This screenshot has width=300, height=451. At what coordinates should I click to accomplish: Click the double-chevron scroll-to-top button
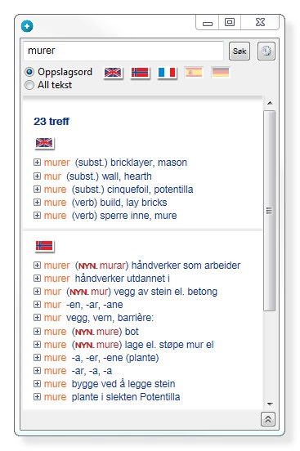click(268, 419)
